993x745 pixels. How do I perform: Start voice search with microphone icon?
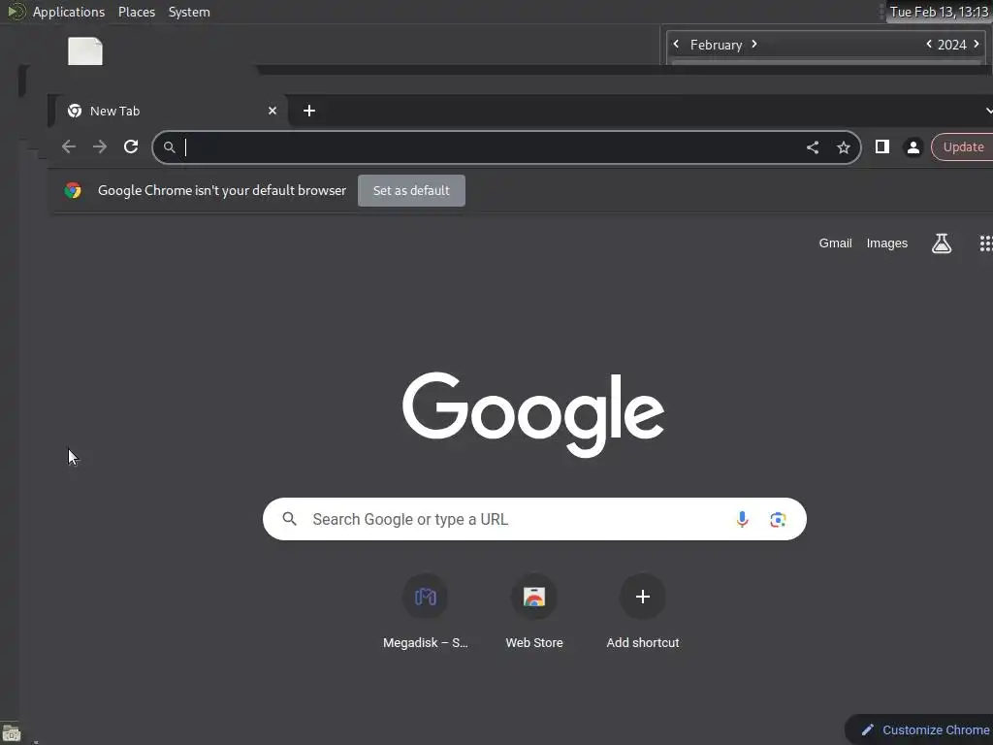(742, 520)
